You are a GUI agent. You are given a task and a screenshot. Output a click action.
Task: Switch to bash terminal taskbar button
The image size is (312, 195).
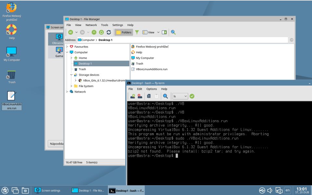[x=126, y=190]
